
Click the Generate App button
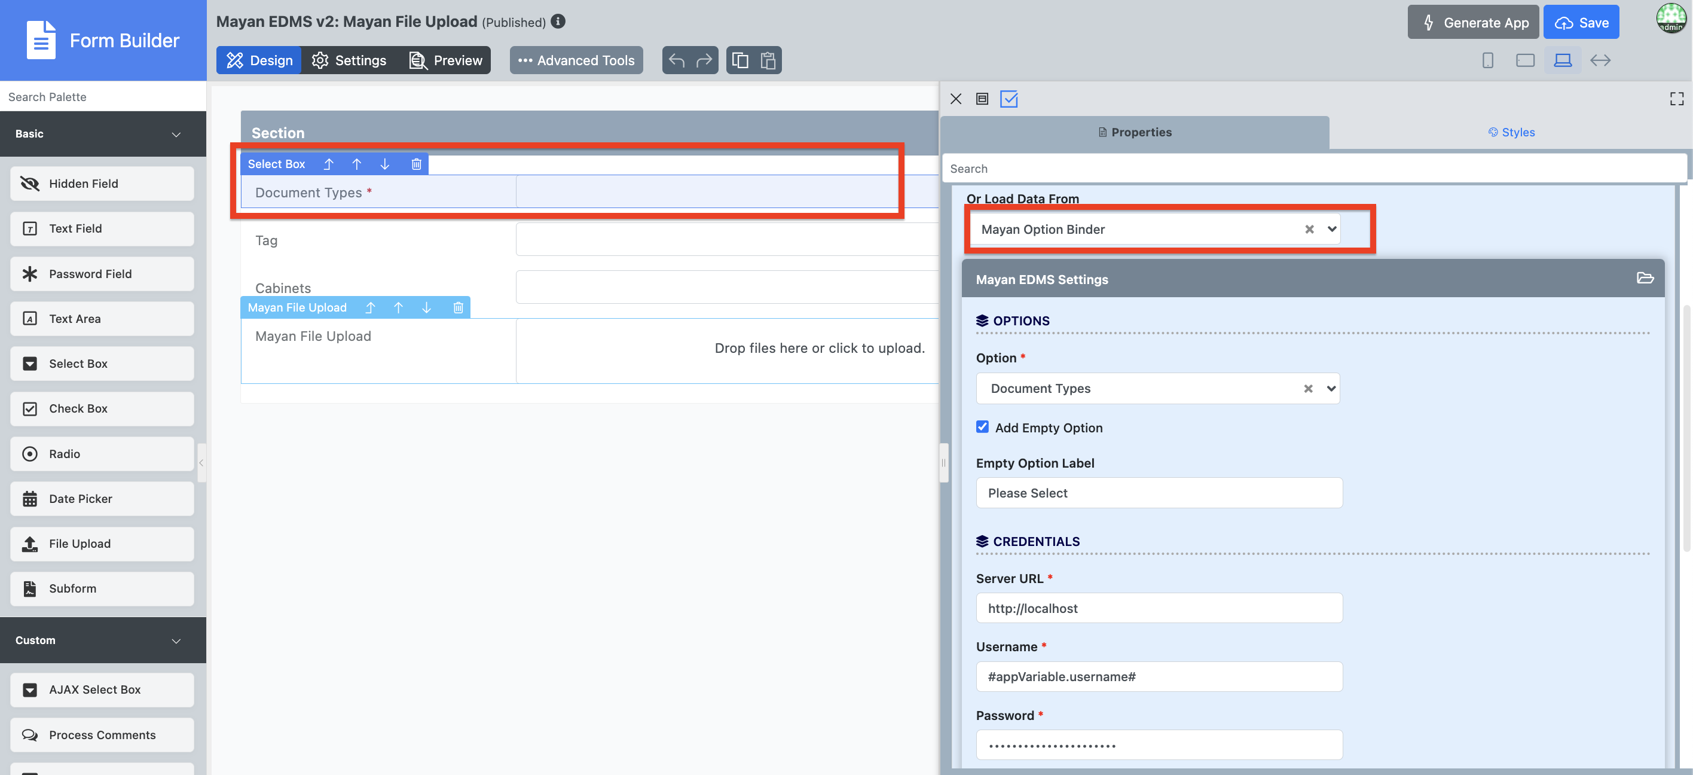click(x=1473, y=22)
